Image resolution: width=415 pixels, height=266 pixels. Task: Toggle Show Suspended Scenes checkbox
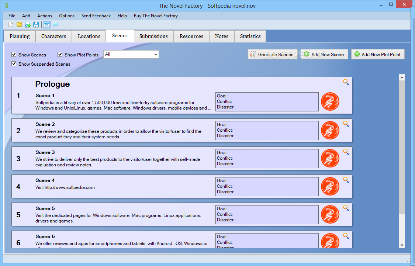pos(14,64)
